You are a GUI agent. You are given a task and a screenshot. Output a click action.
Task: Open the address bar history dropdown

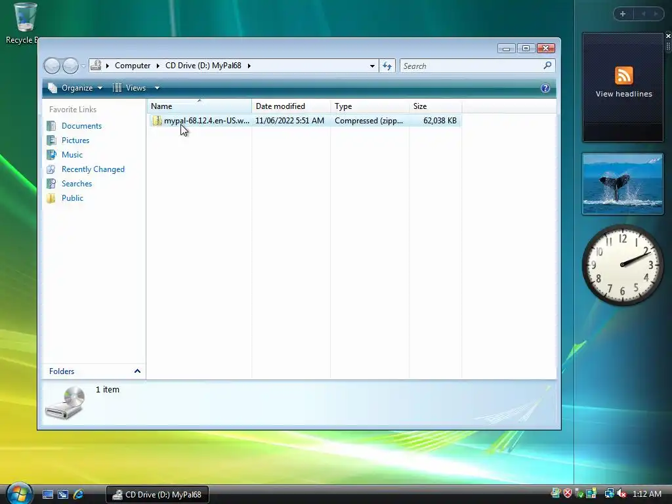click(372, 66)
